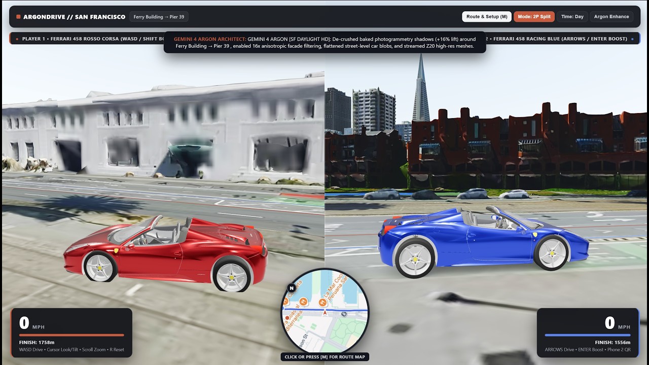
Task: Click the Gemini 4 Argon Architect notification
Action: coord(325,42)
